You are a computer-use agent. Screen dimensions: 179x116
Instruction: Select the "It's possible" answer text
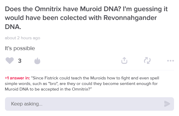point(20,48)
